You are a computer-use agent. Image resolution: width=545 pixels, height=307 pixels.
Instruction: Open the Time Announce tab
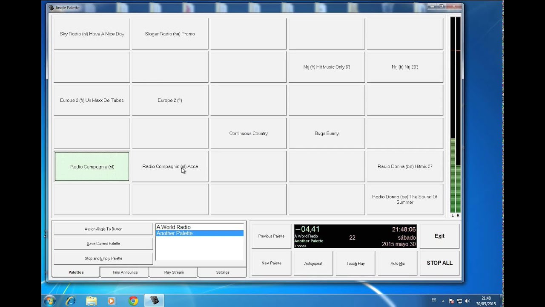[125, 272]
